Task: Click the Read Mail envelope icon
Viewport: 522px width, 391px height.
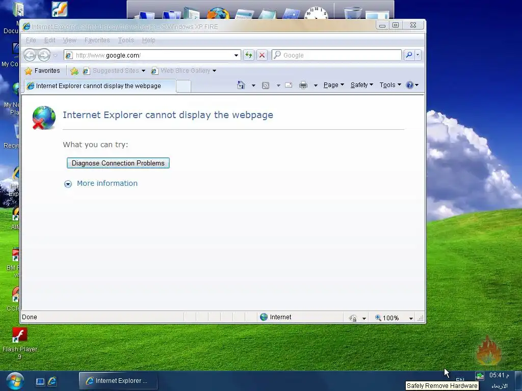Action: click(x=289, y=85)
